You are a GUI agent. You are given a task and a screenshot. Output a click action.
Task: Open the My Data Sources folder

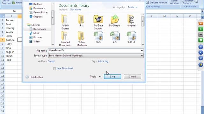pyautogui.click(x=98, y=22)
